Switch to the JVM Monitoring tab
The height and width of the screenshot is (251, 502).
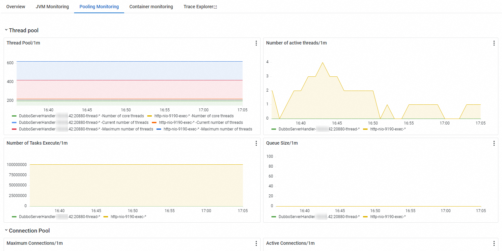(52, 7)
